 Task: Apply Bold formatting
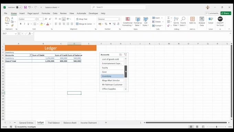coord(21,24)
